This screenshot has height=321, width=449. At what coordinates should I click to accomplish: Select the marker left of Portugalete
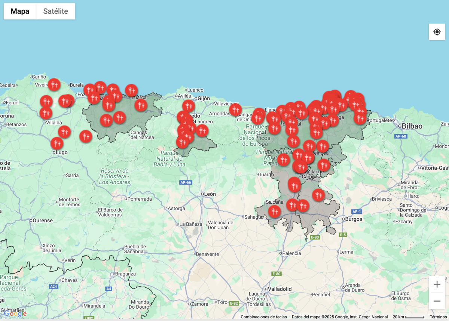pyautogui.click(x=360, y=118)
